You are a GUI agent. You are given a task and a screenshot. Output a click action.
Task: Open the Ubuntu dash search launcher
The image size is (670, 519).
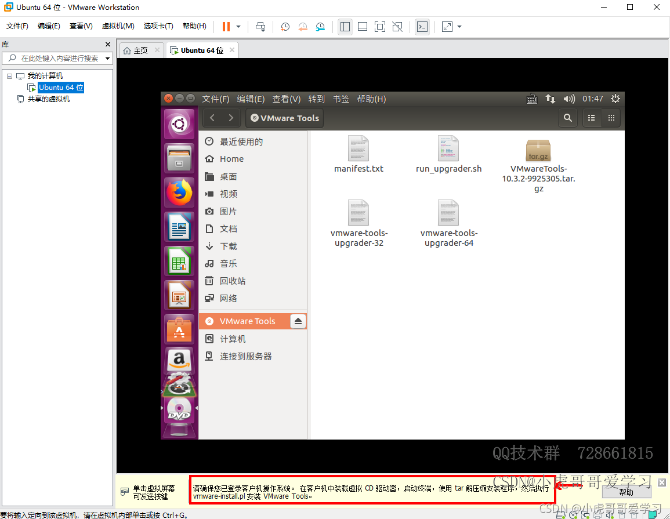click(179, 124)
